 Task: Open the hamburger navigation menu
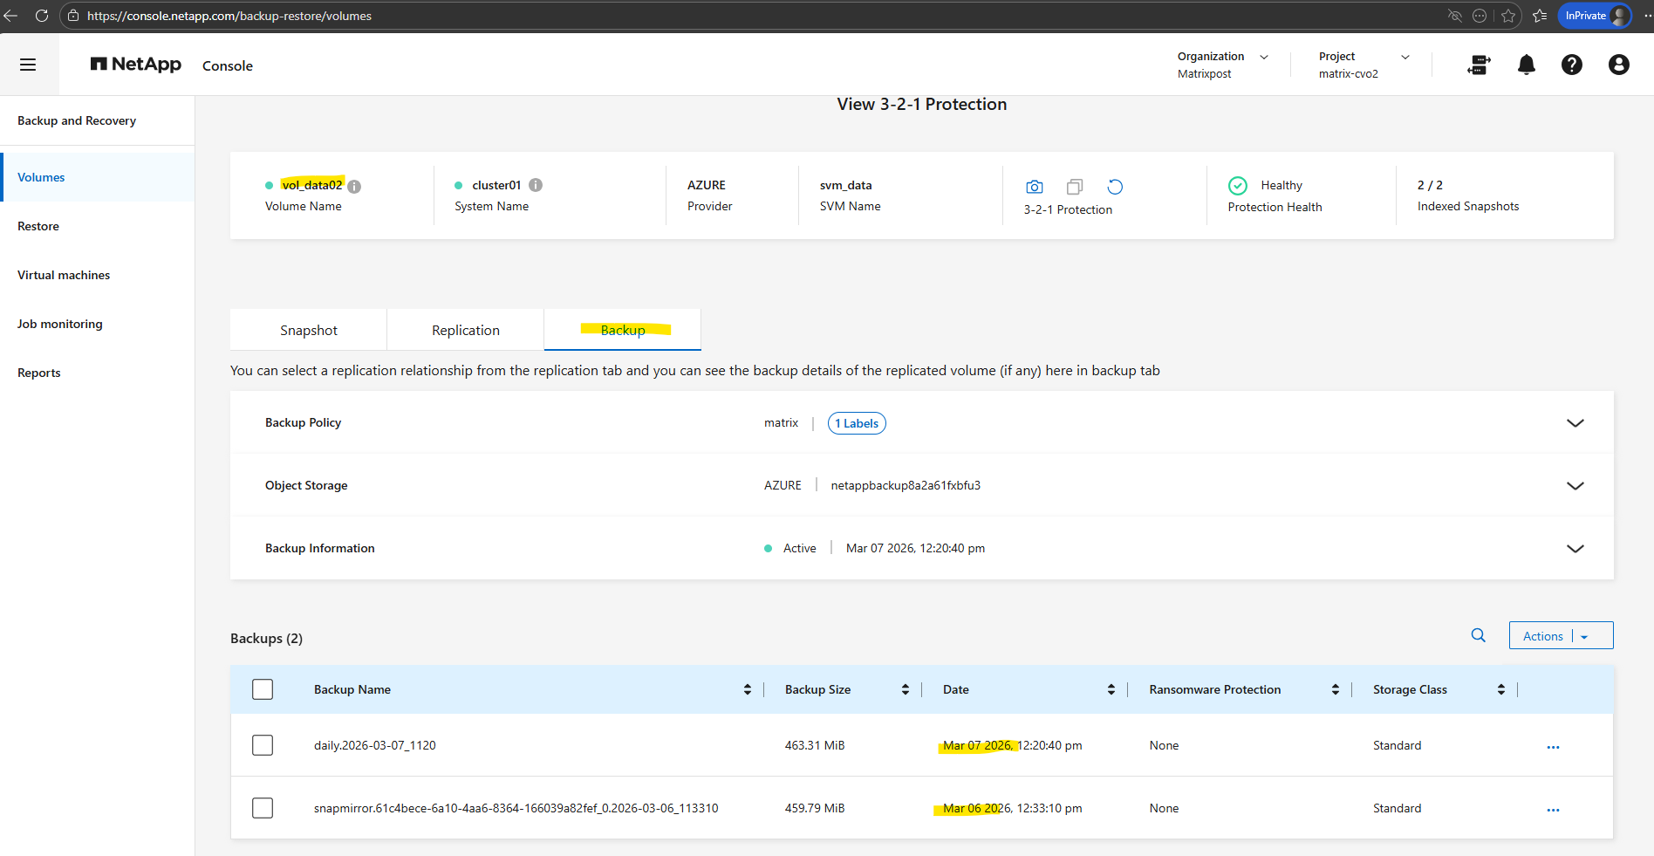pyautogui.click(x=28, y=65)
